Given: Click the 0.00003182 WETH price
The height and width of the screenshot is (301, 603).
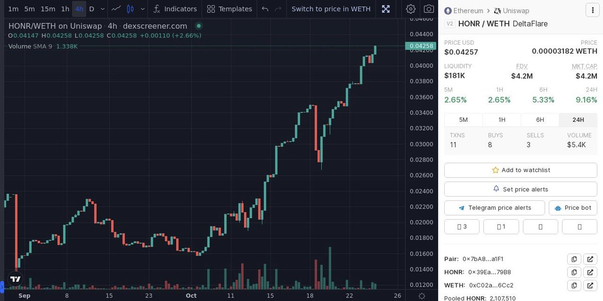Looking at the screenshot, I should click(565, 51).
